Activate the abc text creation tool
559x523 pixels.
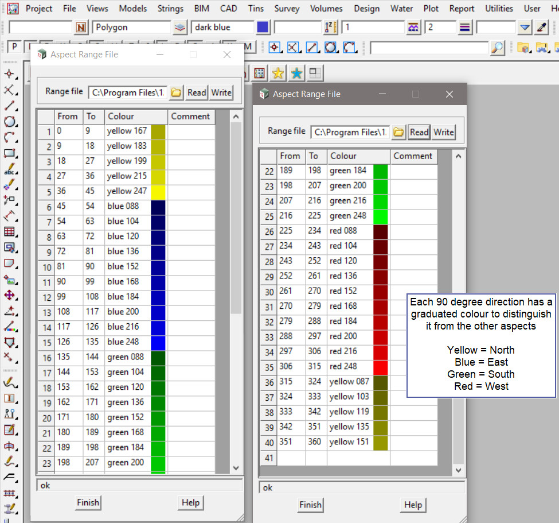click(x=9, y=169)
